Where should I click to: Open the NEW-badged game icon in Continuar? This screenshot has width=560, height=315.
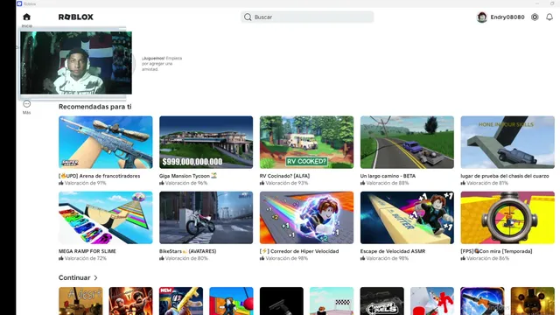click(181, 301)
